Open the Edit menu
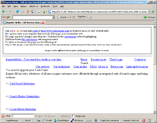This screenshot has width=157, height=123. click(x=9, y=6)
